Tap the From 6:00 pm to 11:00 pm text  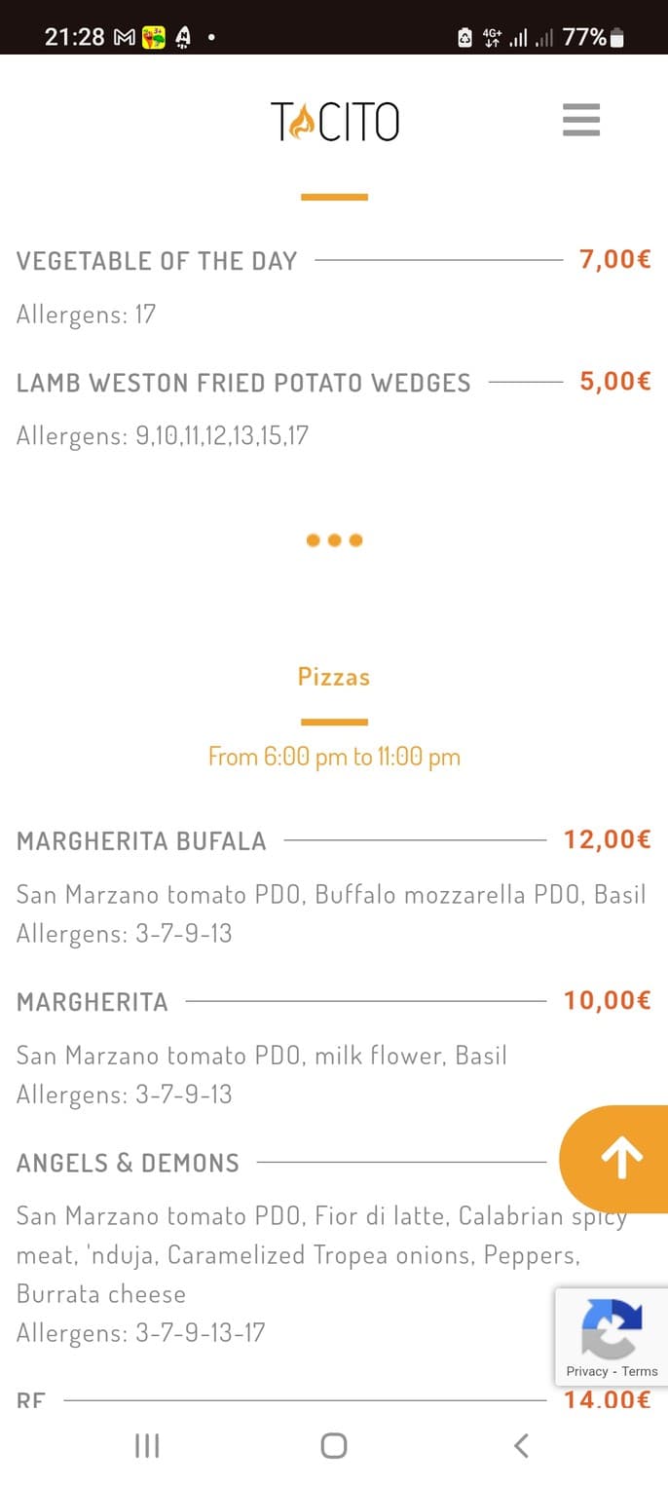334,756
